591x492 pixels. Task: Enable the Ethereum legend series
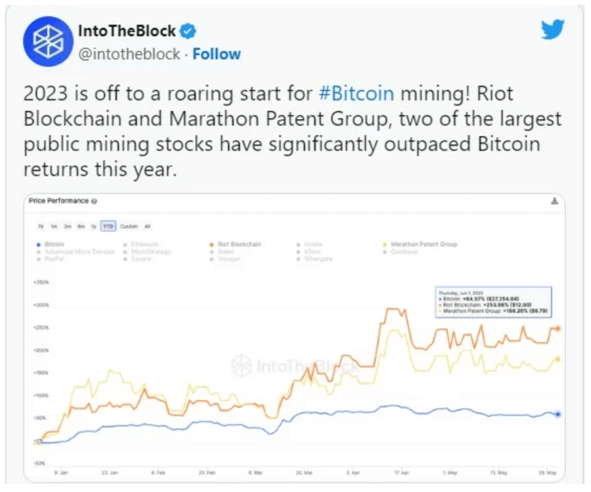point(141,244)
